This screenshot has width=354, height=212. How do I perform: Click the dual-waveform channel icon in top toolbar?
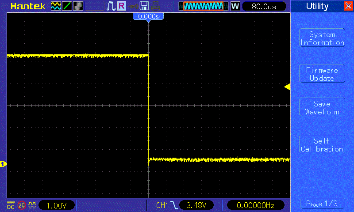coord(56,6)
